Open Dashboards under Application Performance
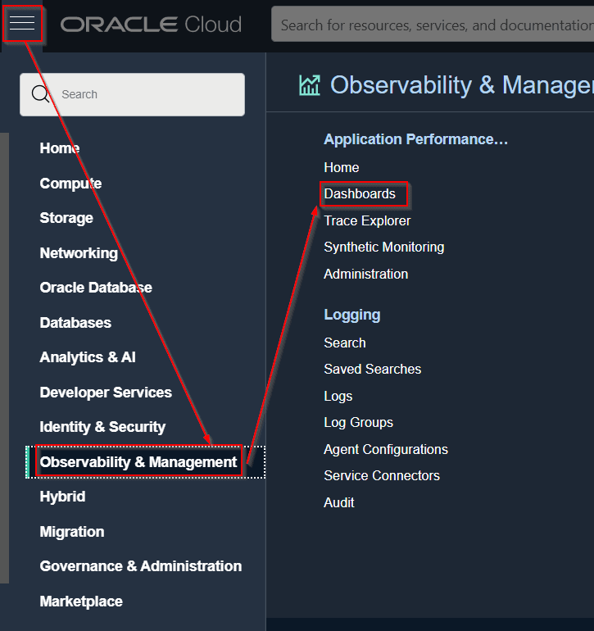 360,194
